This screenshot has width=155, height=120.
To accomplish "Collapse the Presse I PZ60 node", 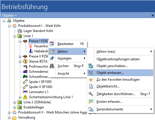I will pos(20,41).
